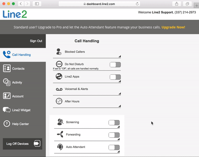199x157 pixels.
Task: Toggle the Safari sidebar button
Action: [x=37, y=4]
